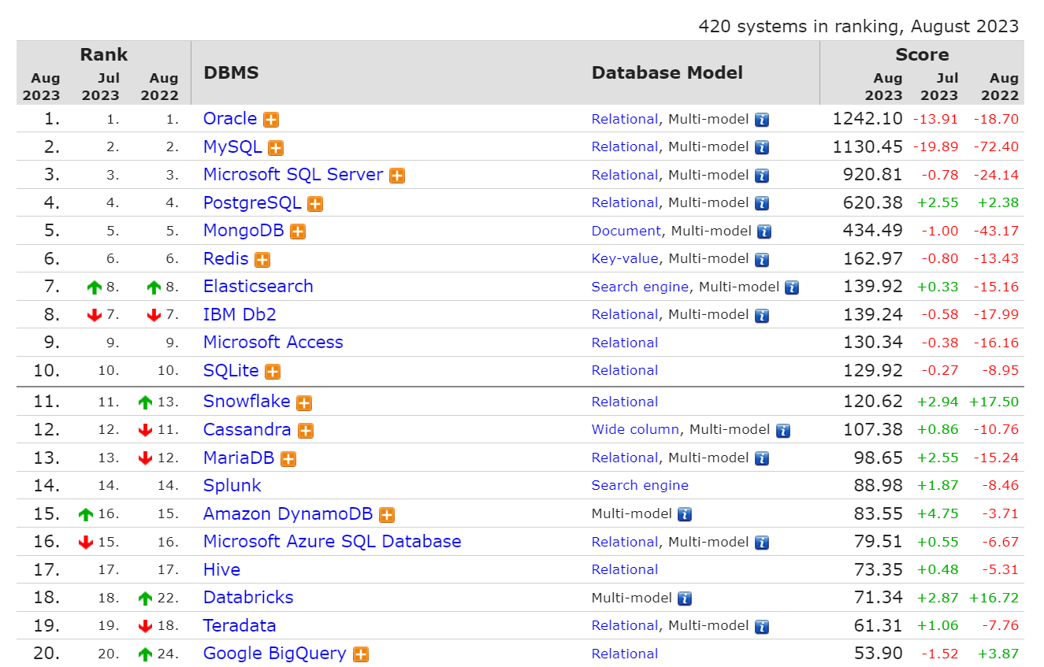The image size is (1044, 667).
Task: Click the info icon in MariaDB row
Action: [x=762, y=459]
